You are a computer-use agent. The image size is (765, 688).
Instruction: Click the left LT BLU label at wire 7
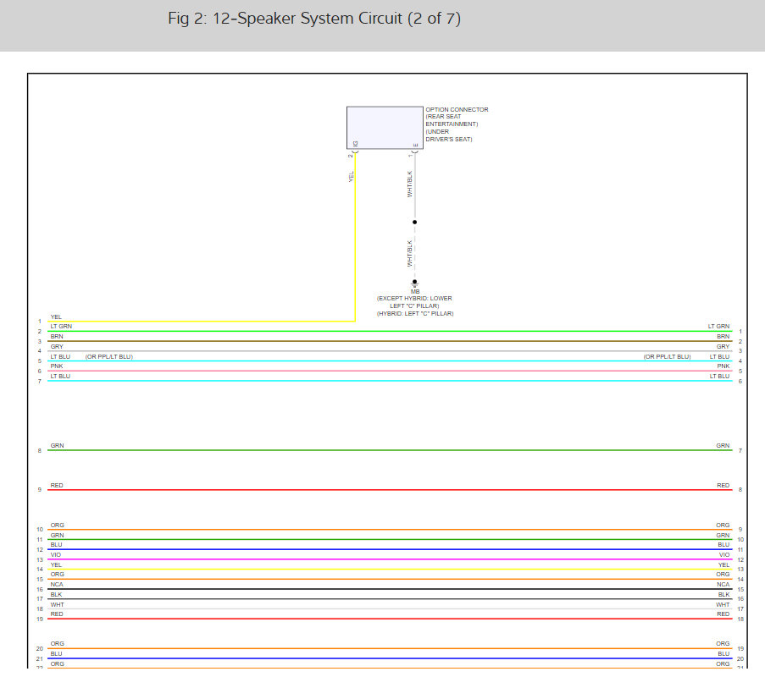60,377
